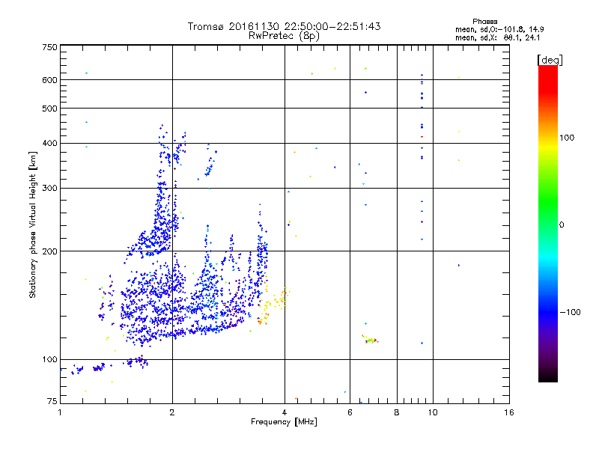Click the y-axis tick label '500'
This screenshot has width=599, height=449.
(49, 109)
